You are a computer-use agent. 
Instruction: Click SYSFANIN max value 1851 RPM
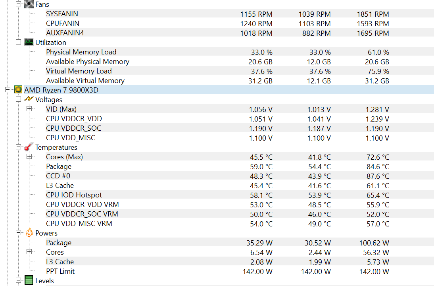tap(373, 14)
